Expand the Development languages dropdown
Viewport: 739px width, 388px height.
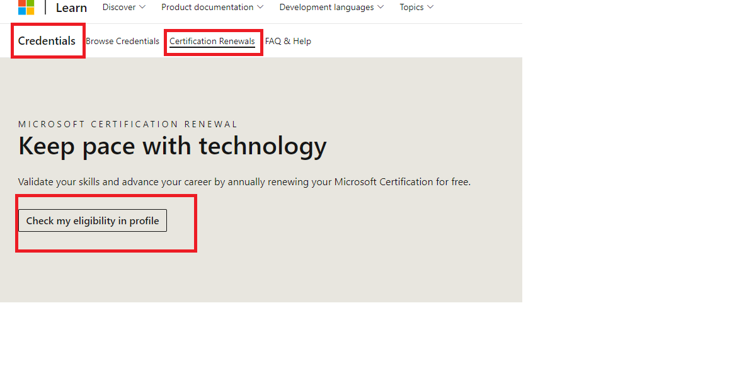click(326, 7)
